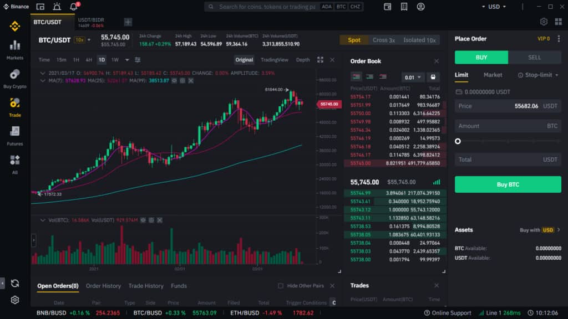
Task: Click the Order Book print/save icon
Action: 433,77
